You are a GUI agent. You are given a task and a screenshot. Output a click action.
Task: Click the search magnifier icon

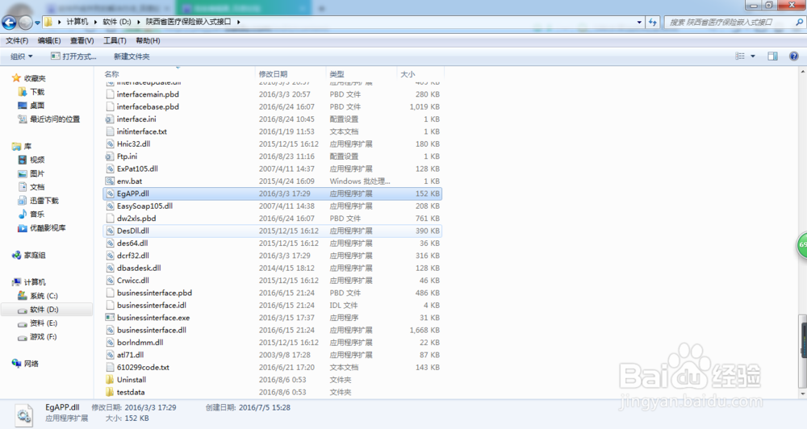pos(799,22)
